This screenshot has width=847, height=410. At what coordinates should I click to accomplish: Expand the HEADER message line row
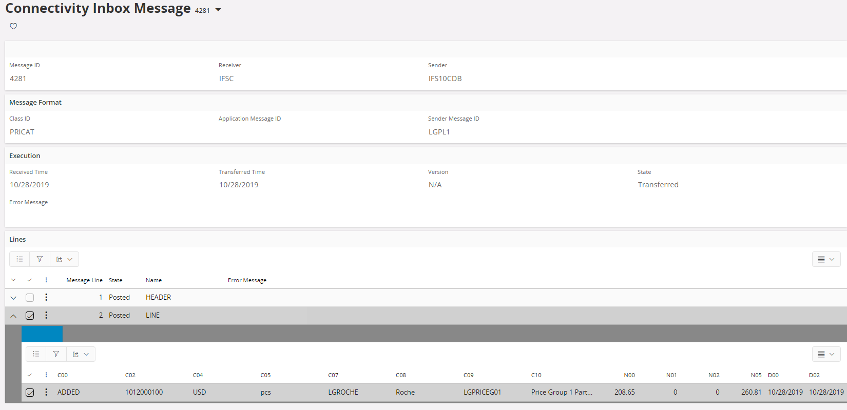(x=13, y=298)
